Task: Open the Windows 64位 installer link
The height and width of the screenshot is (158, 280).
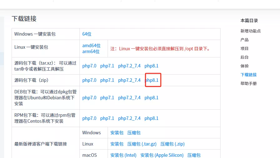Action: tap(87, 34)
